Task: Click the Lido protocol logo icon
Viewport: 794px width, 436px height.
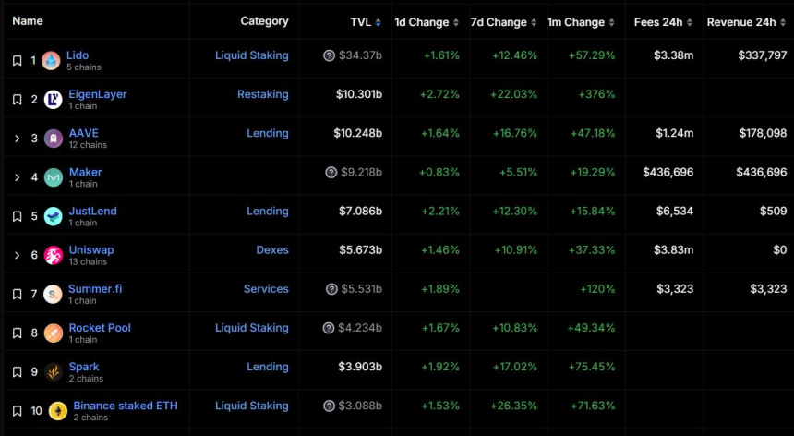Action: [51, 61]
